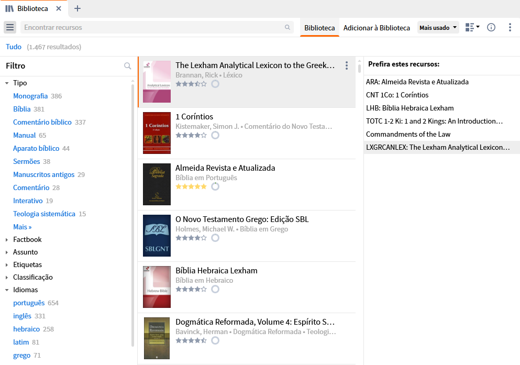Image resolution: width=520 pixels, height=365 pixels.
Task: Open the view layout icon dropdown
Action: [472, 27]
